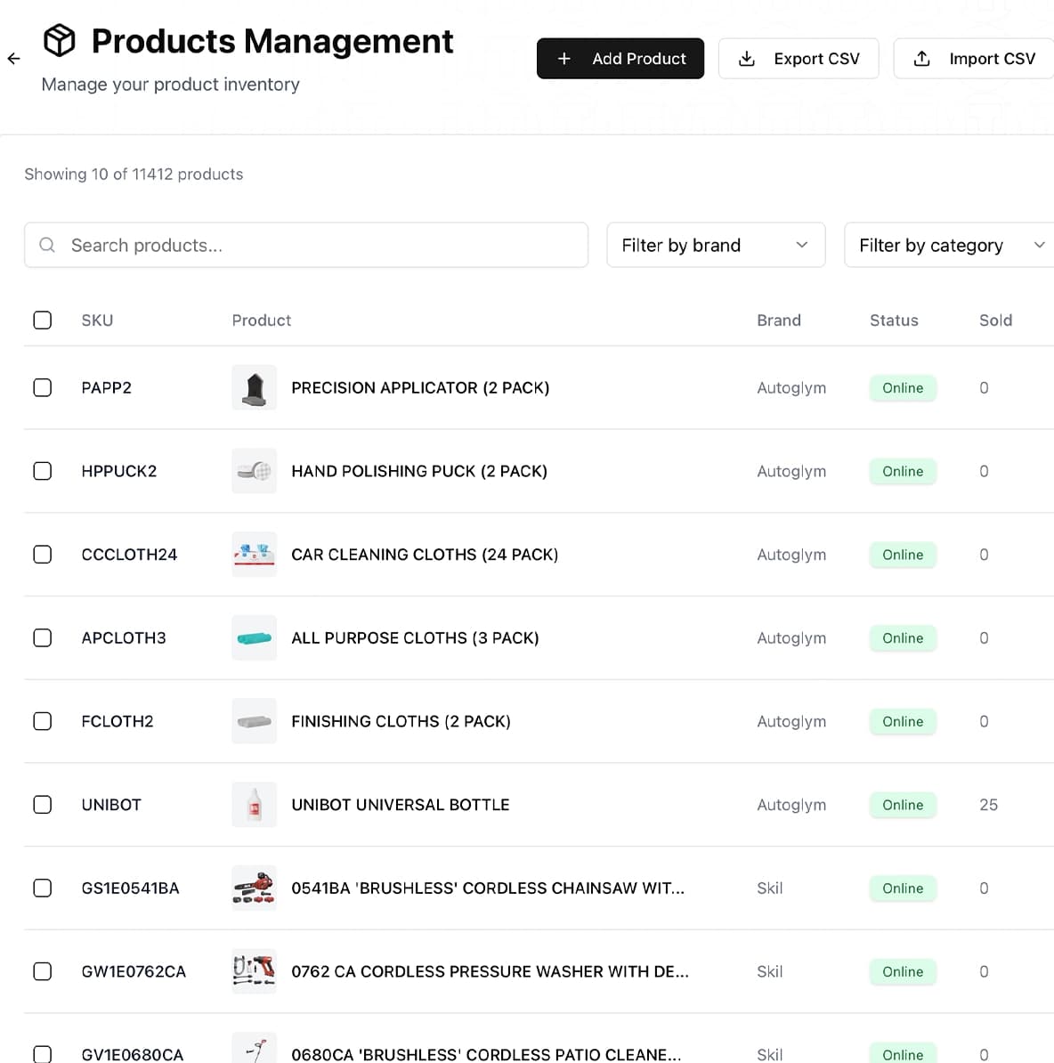The height and width of the screenshot is (1063, 1054).
Task: Check the checkbox for the PAPP2 row
Action: click(x=42, y=387)
